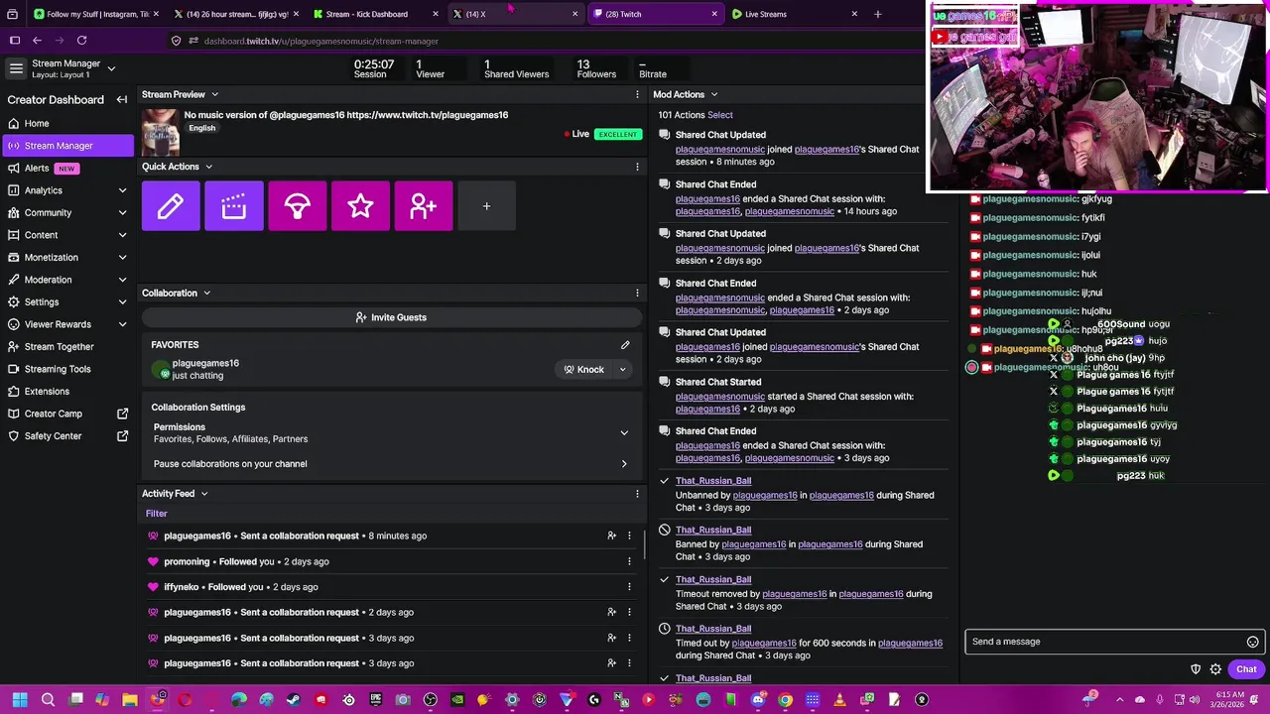Click the Chat send button
The width and height of the screenshot is (1270, 714).
coord(1246,669)
